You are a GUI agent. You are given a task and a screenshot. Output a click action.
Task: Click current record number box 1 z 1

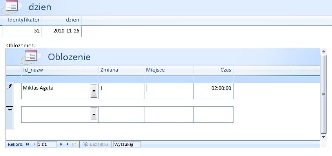[x=47, y=144]
